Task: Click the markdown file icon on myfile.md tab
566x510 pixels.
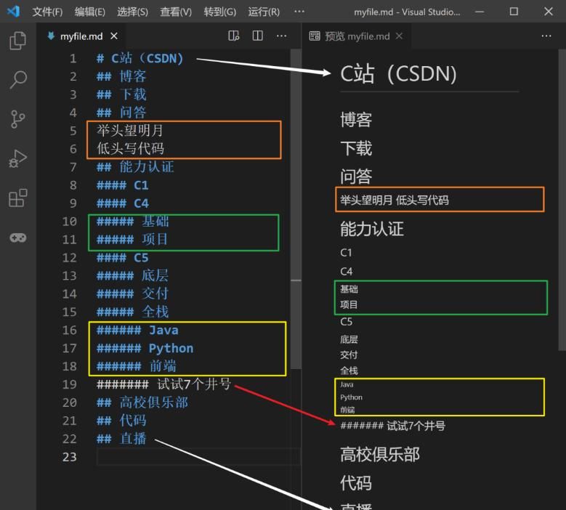Action: [x=52, y=36]
